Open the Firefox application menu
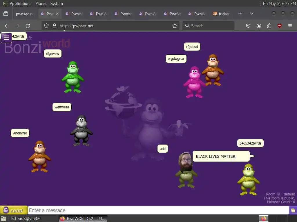This screenshot has height=222, width=297. (290, 26)
